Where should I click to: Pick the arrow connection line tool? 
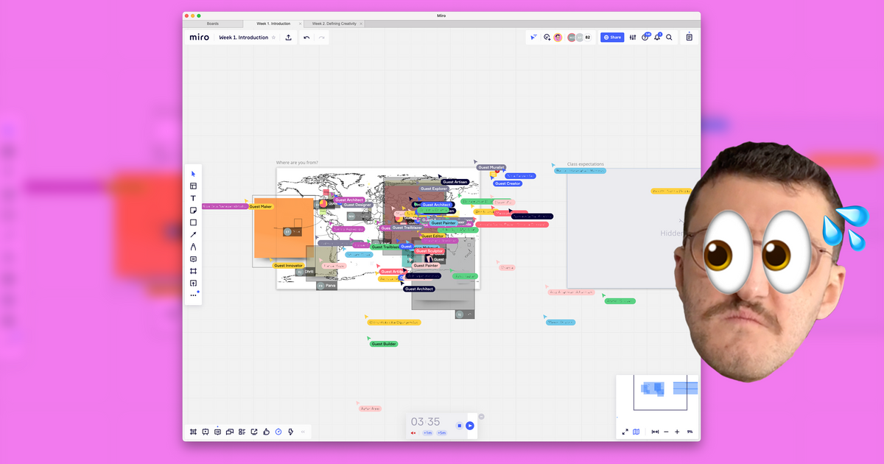(x=194, y=235)
